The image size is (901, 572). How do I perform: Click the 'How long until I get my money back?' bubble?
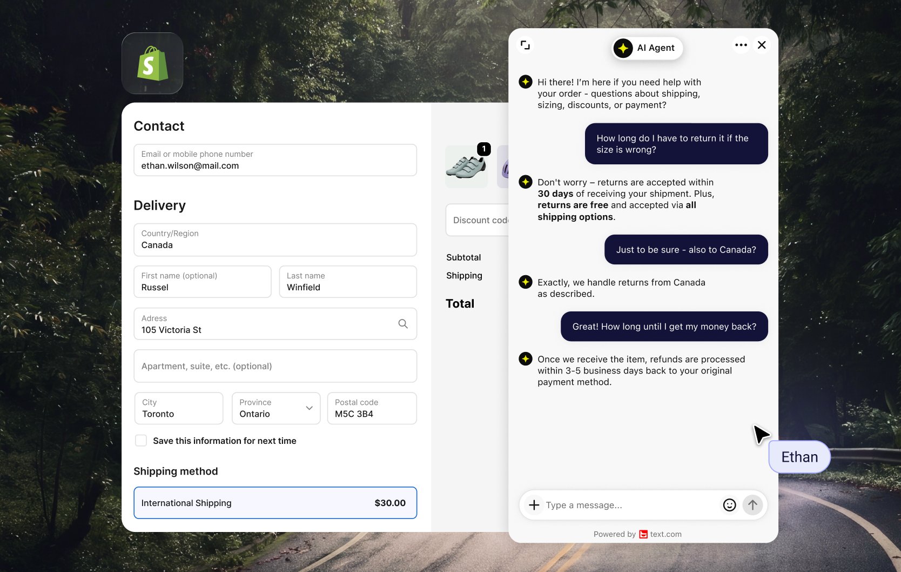[664, 327]
